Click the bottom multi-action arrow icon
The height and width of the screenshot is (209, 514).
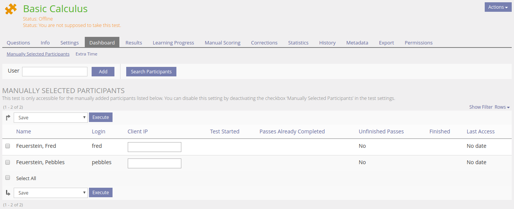pyautogui.click(x=8, y=193)
